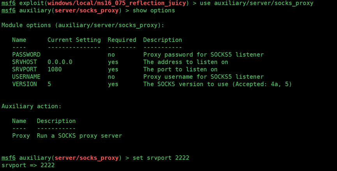Click the 'use auxiliary/server/socks_proxy' command

pyautogui.click(x=257, y=3)
